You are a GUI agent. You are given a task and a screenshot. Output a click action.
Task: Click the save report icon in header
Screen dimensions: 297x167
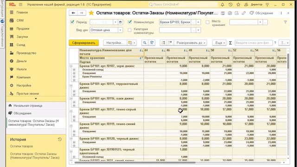(x=223, y=13)
